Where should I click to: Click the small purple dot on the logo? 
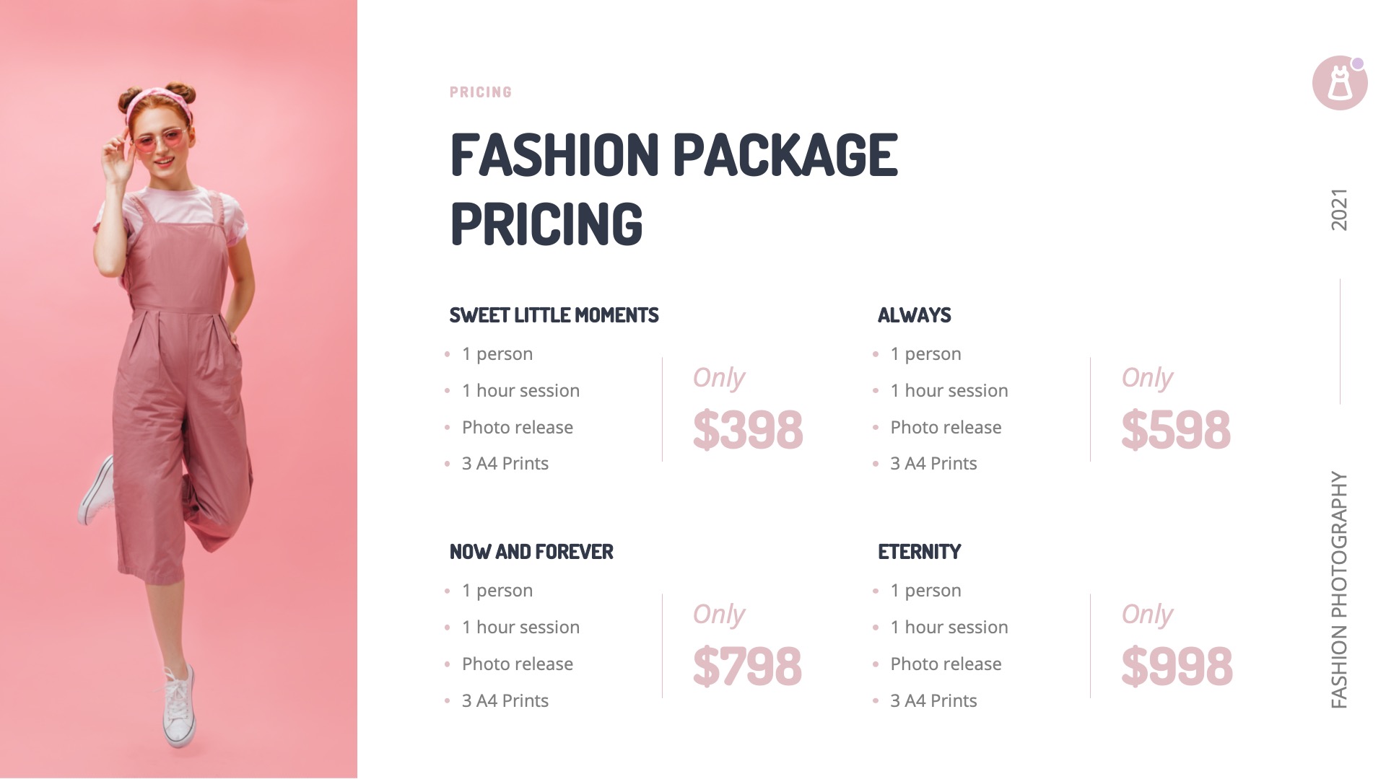click(1357, 63)
